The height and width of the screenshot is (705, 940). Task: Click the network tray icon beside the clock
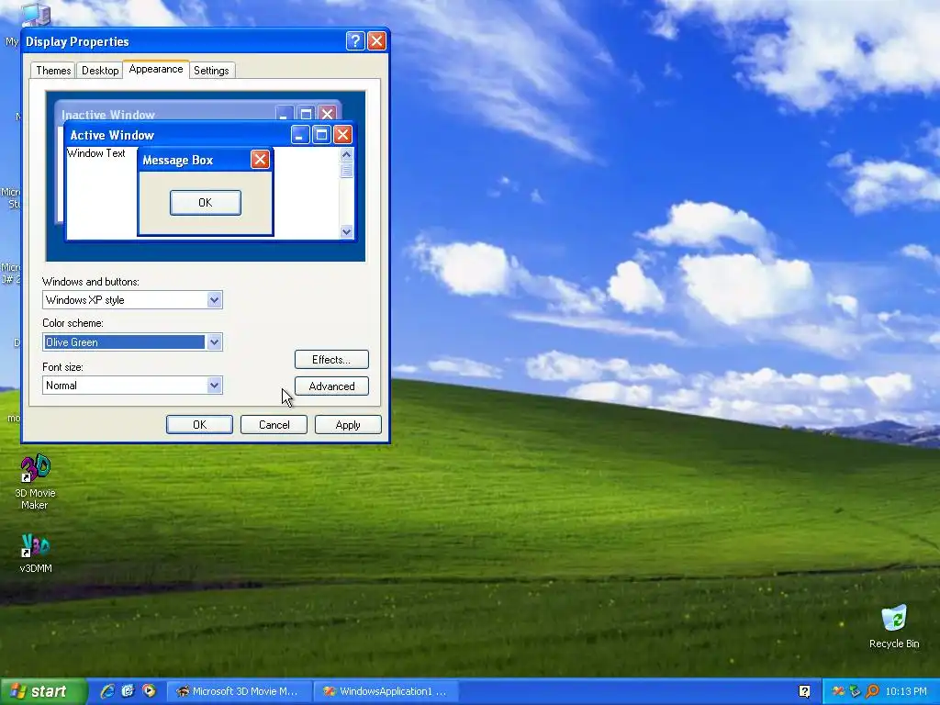click(x=855, y=691)
